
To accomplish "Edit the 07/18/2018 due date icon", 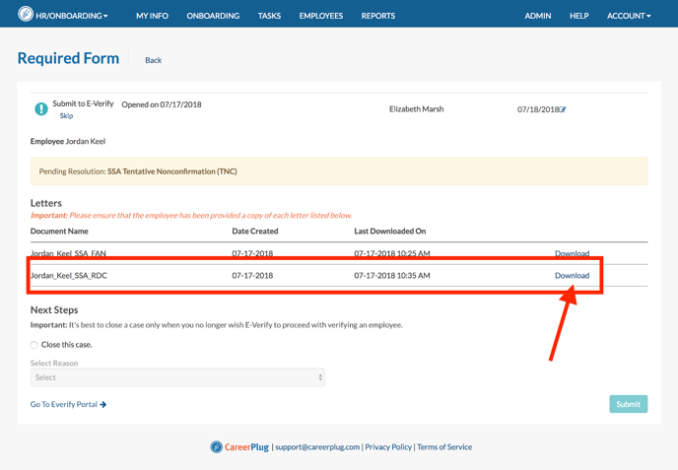I will pyautogui.click(x=562, y=109).
